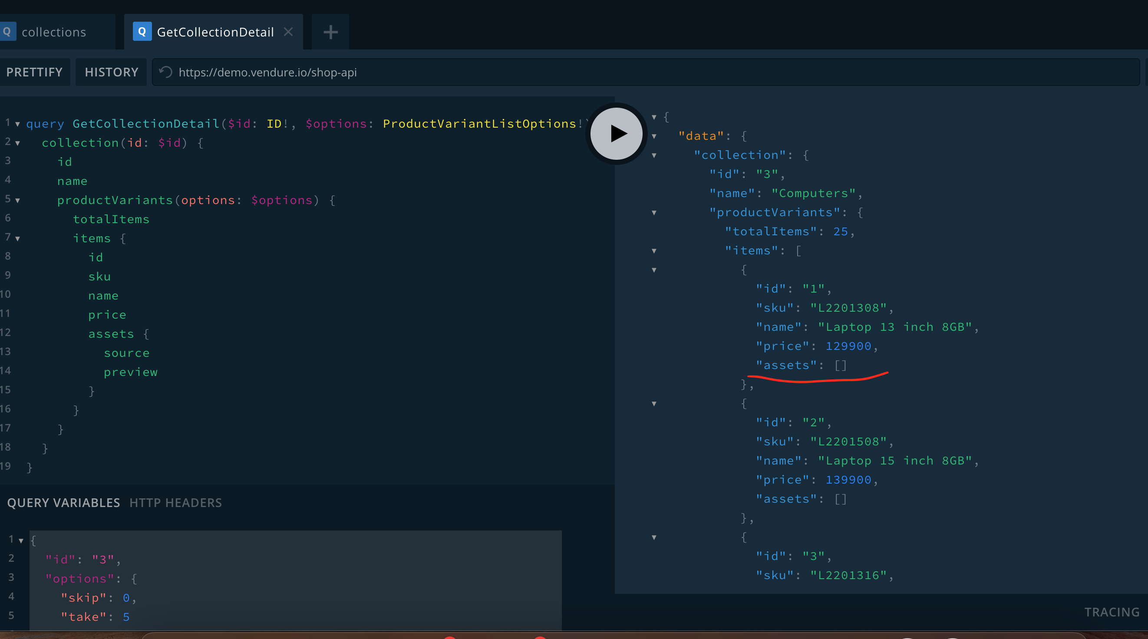Collapse "productVariants" in the response
Viewport: 1148px width, 639px height.
click(654, 213)
